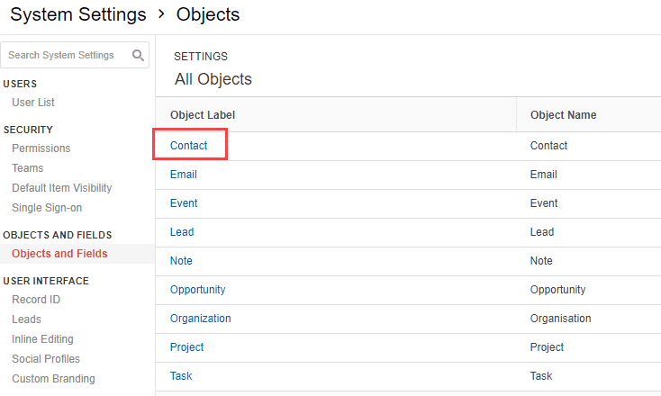The height and width of the screenshot is (396, 661).
Task: Select Default Item Visibility
Action: [x=61, y=188]
